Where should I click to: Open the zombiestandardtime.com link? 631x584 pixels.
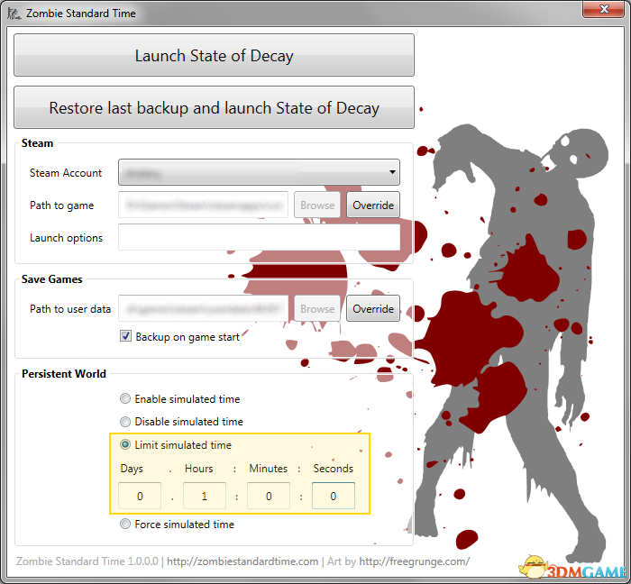click(242, 561)
